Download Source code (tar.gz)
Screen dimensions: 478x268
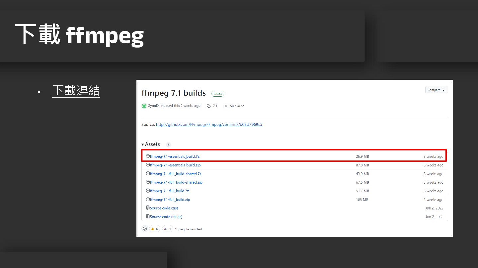tap(166, 217)
